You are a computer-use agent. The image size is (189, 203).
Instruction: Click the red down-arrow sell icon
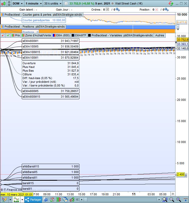3,35
